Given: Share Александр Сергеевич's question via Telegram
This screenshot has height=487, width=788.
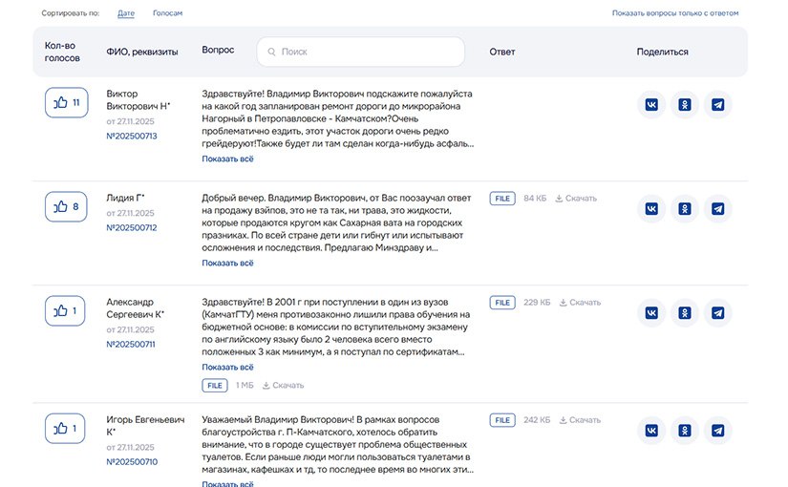Looking at the screenshot, I should pyautogui.click(x=717, y=312).
